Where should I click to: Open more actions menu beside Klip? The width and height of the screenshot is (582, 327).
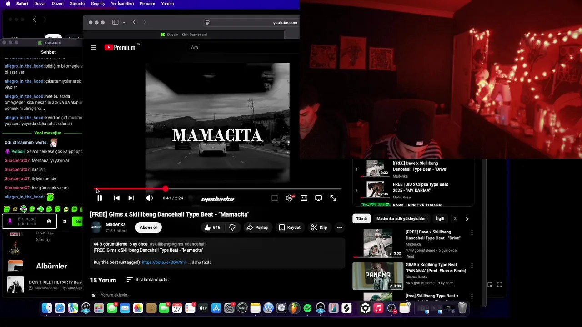click(x=340, y=228)
